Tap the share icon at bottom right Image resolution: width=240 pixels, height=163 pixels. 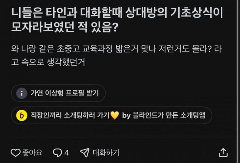coord(223,152)
